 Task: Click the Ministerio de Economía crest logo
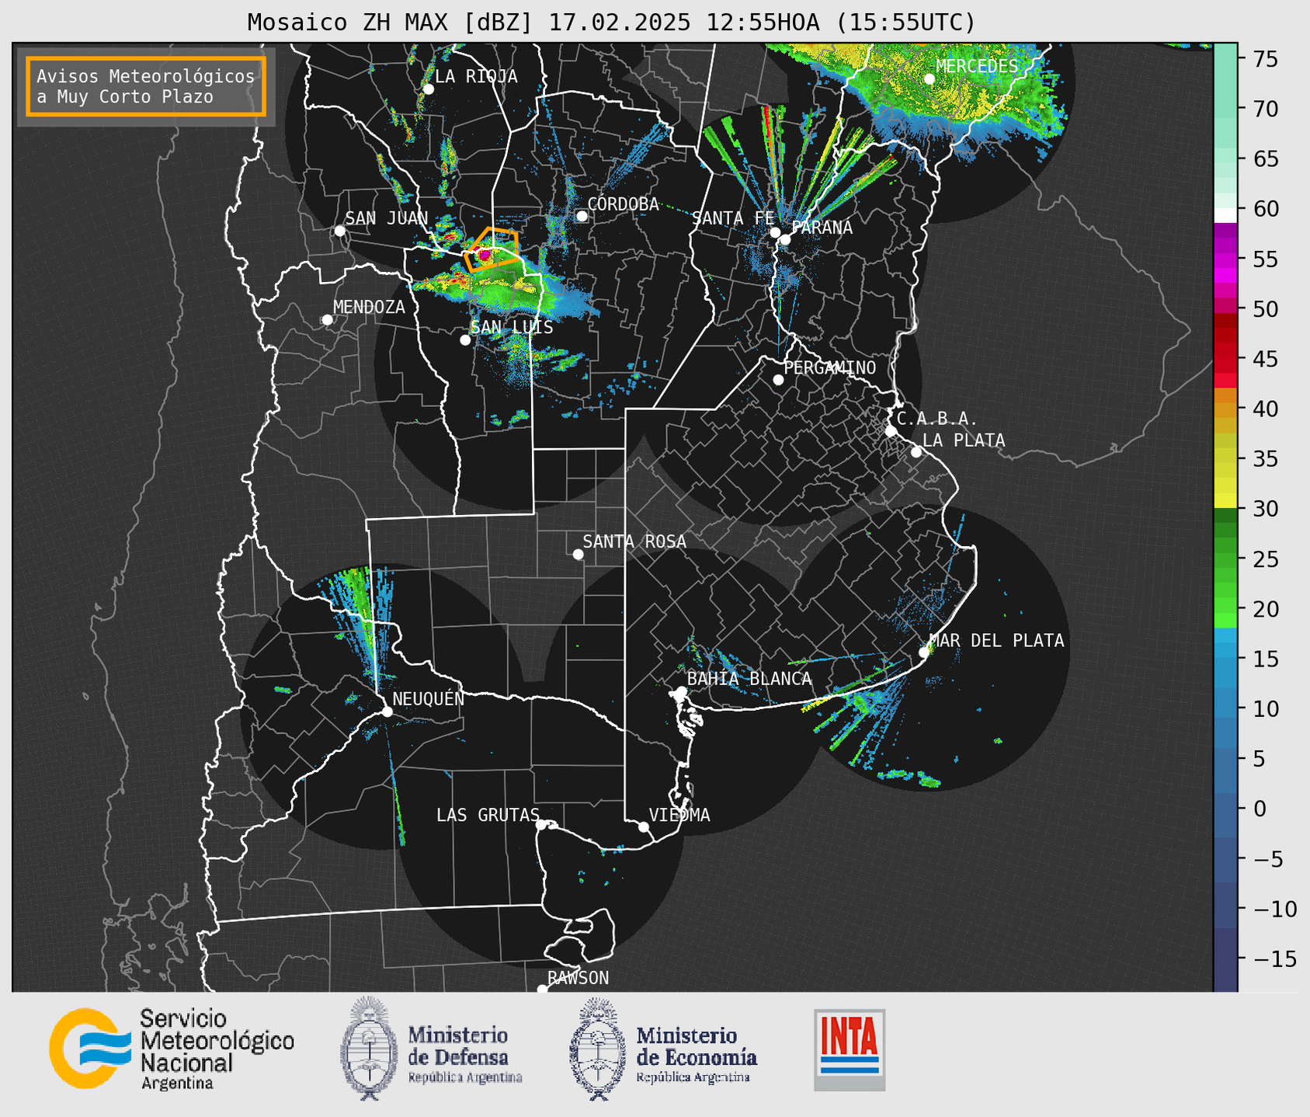pyautogui.click(x=598, y=1049)
